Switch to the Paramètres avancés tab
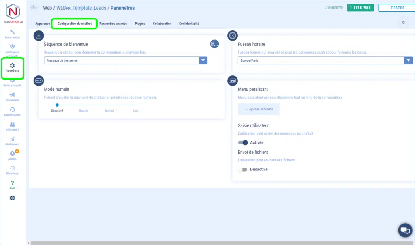The image size is (415, 245). tap(113, 24)
